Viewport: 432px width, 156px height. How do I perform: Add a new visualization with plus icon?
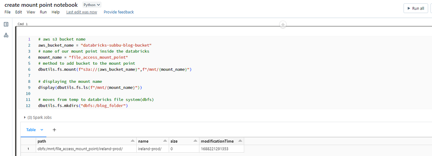click(x=54, y=130)
